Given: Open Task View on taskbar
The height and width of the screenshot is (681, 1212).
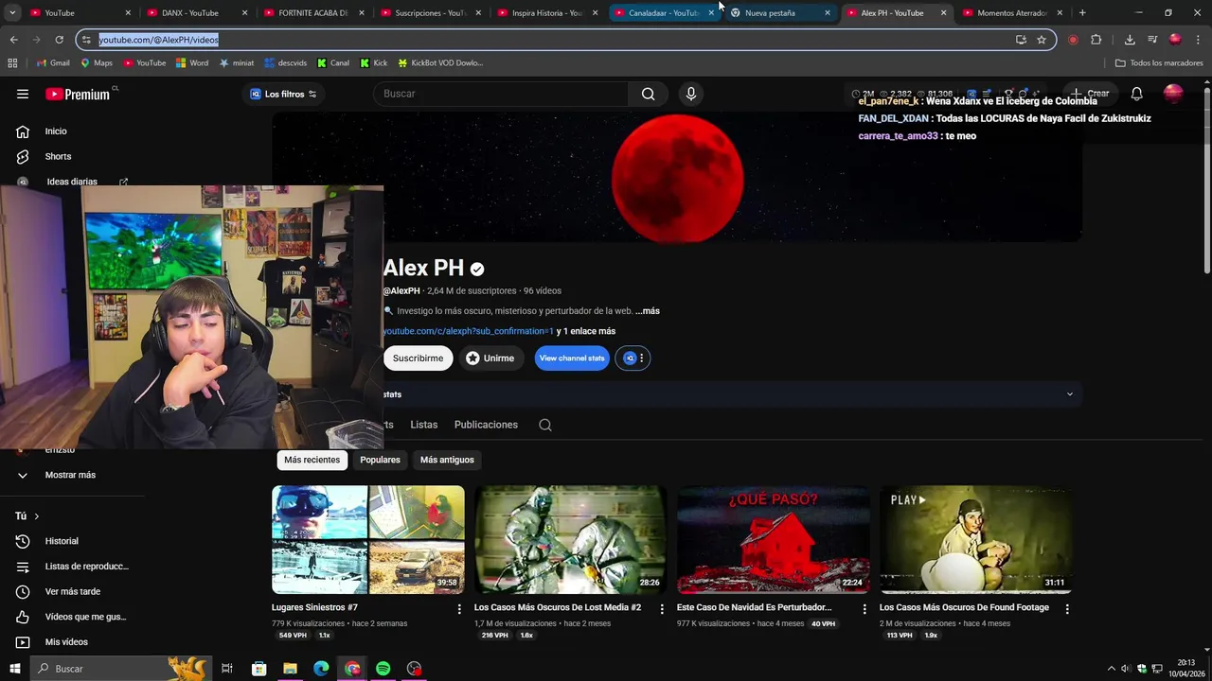Looking at the screenshot, I should click(x=227, y=669).
